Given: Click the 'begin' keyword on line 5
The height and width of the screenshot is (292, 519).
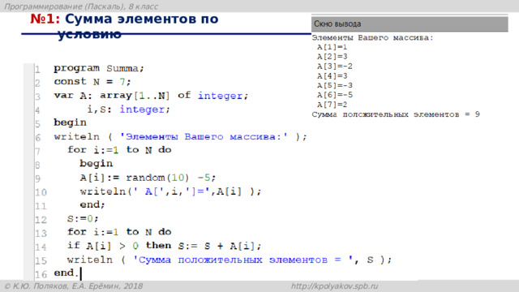Looking at the screenshot, I should coord(70,122).
